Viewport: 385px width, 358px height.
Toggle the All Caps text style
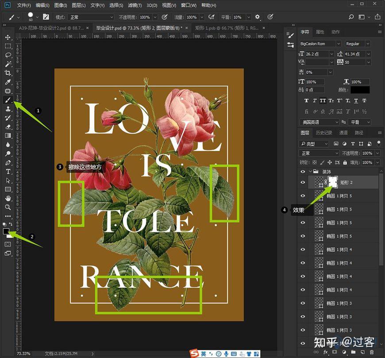click(323, 100)
